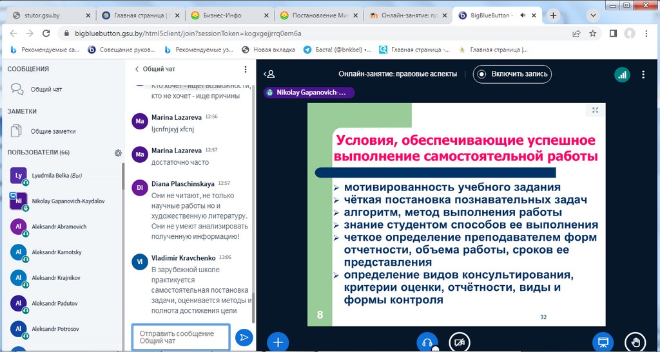The image size is (660, 352).
Task: Click the connection status bars icon
Action: pos(622,74)
